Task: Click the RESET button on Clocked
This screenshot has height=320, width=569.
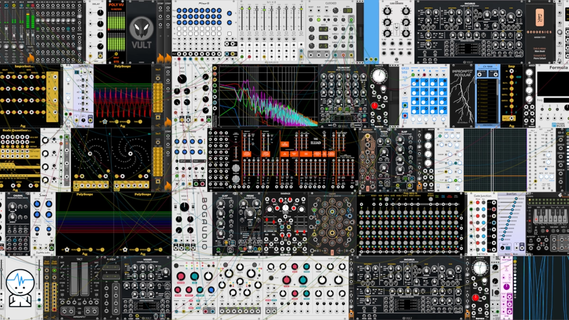Action: [312, 19]
